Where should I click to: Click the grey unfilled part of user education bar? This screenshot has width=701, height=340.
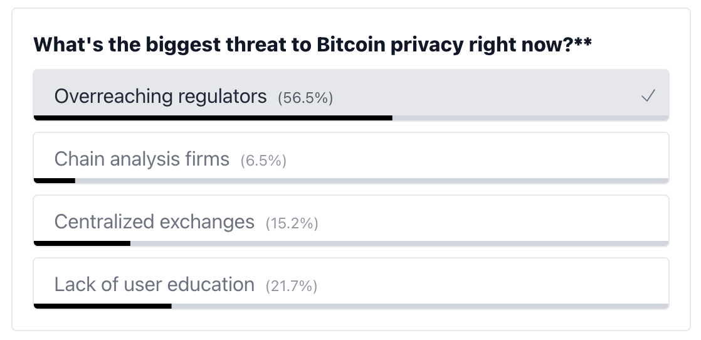point(420,306)
